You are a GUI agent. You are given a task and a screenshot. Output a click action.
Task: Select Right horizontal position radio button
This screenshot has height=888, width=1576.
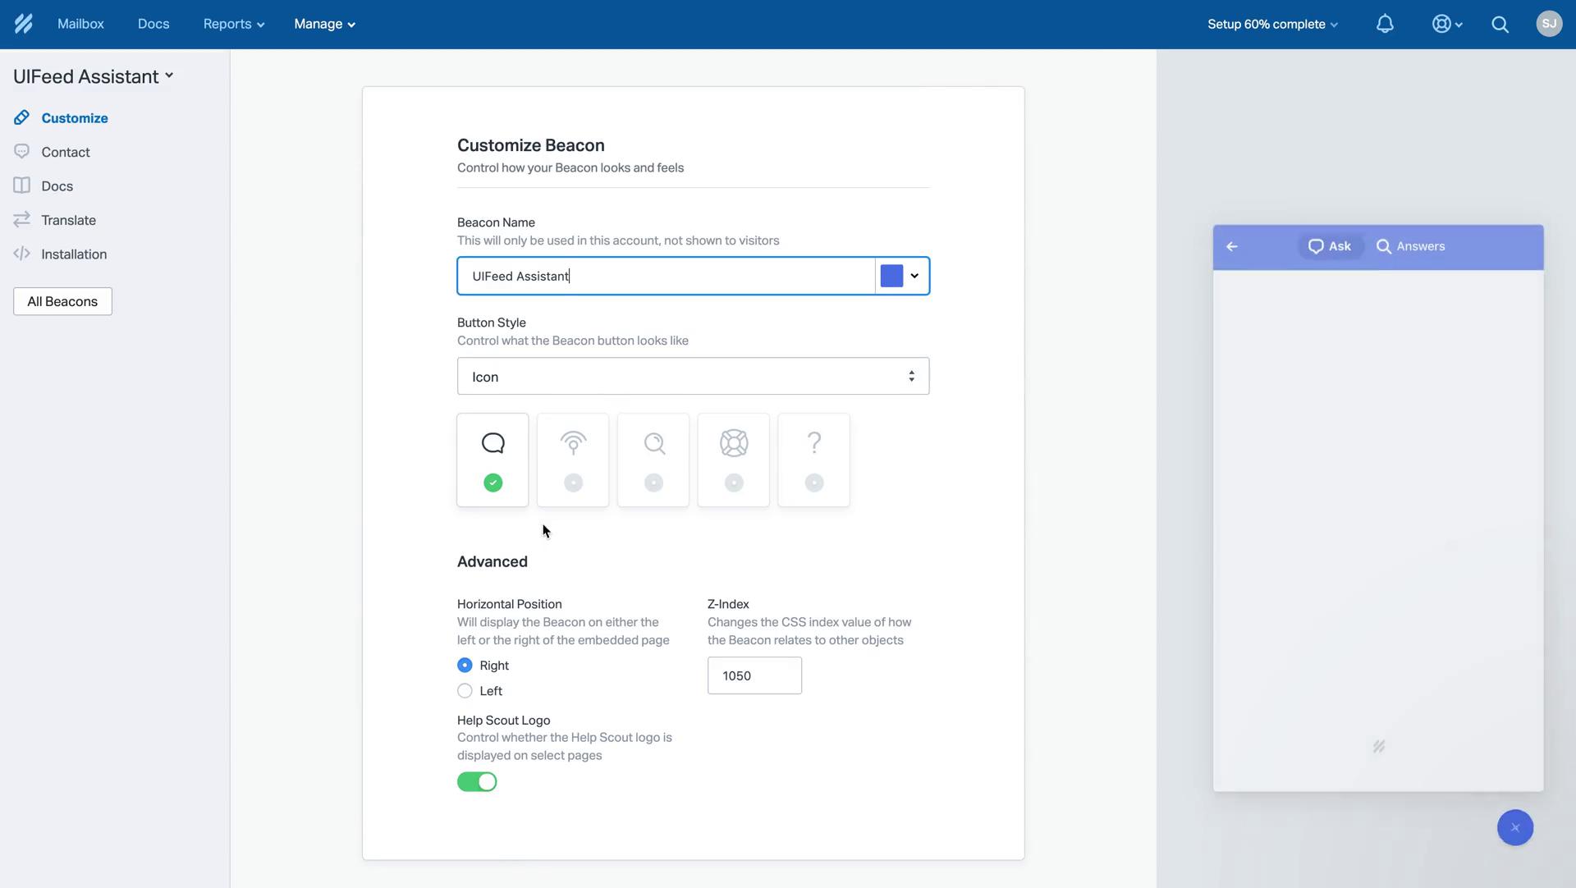(x=463, y=666)
